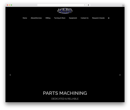Image resolution: width=130 pixels, height=110 pixels.
Task: Go to Contact Us page
Action: 84,18
